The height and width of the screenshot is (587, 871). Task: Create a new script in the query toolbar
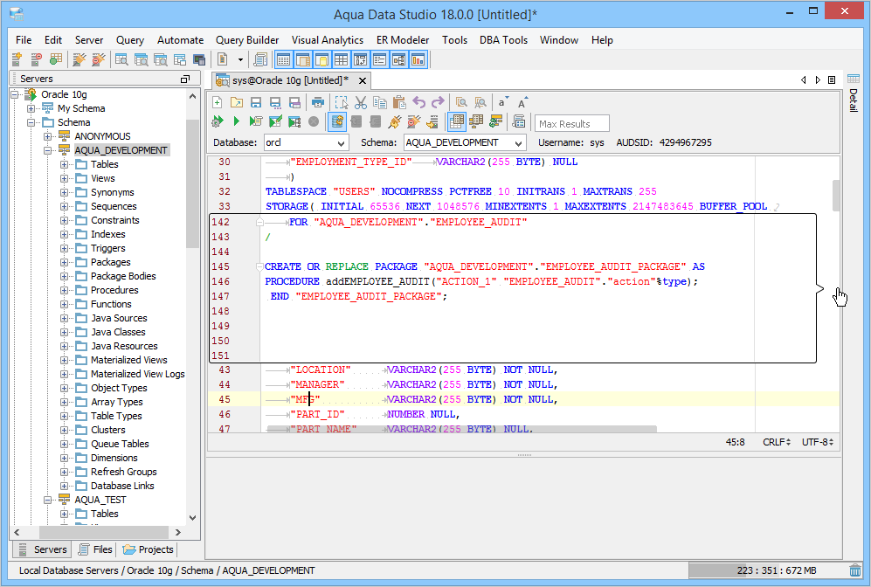tap(218, 102)
